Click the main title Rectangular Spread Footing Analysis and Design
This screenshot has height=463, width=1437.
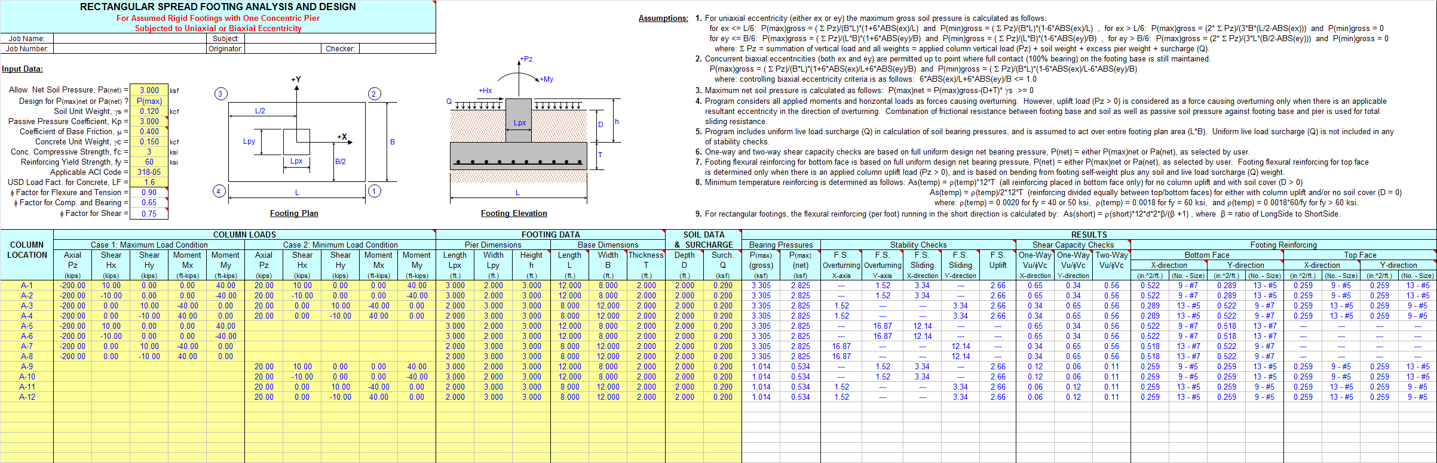218,7
